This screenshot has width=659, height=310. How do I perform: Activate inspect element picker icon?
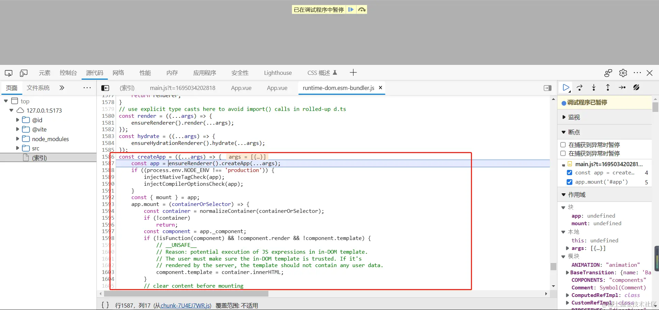[x=9, y=73]
